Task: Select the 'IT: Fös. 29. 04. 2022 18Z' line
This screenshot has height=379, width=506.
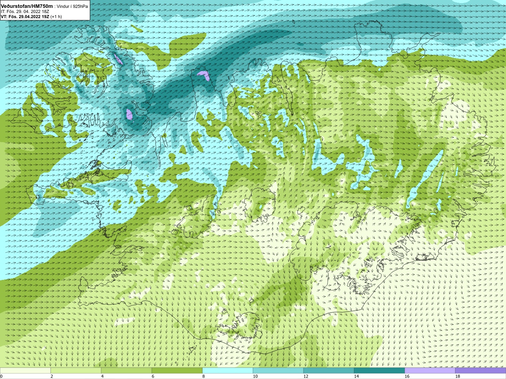Action: tap(25, 11)
